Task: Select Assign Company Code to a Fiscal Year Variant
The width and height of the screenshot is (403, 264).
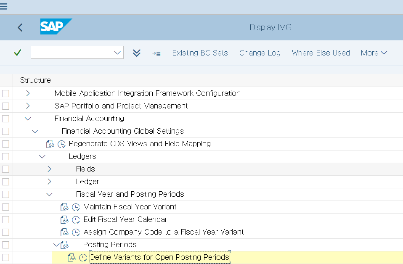Action: click(x=164, y=232)
